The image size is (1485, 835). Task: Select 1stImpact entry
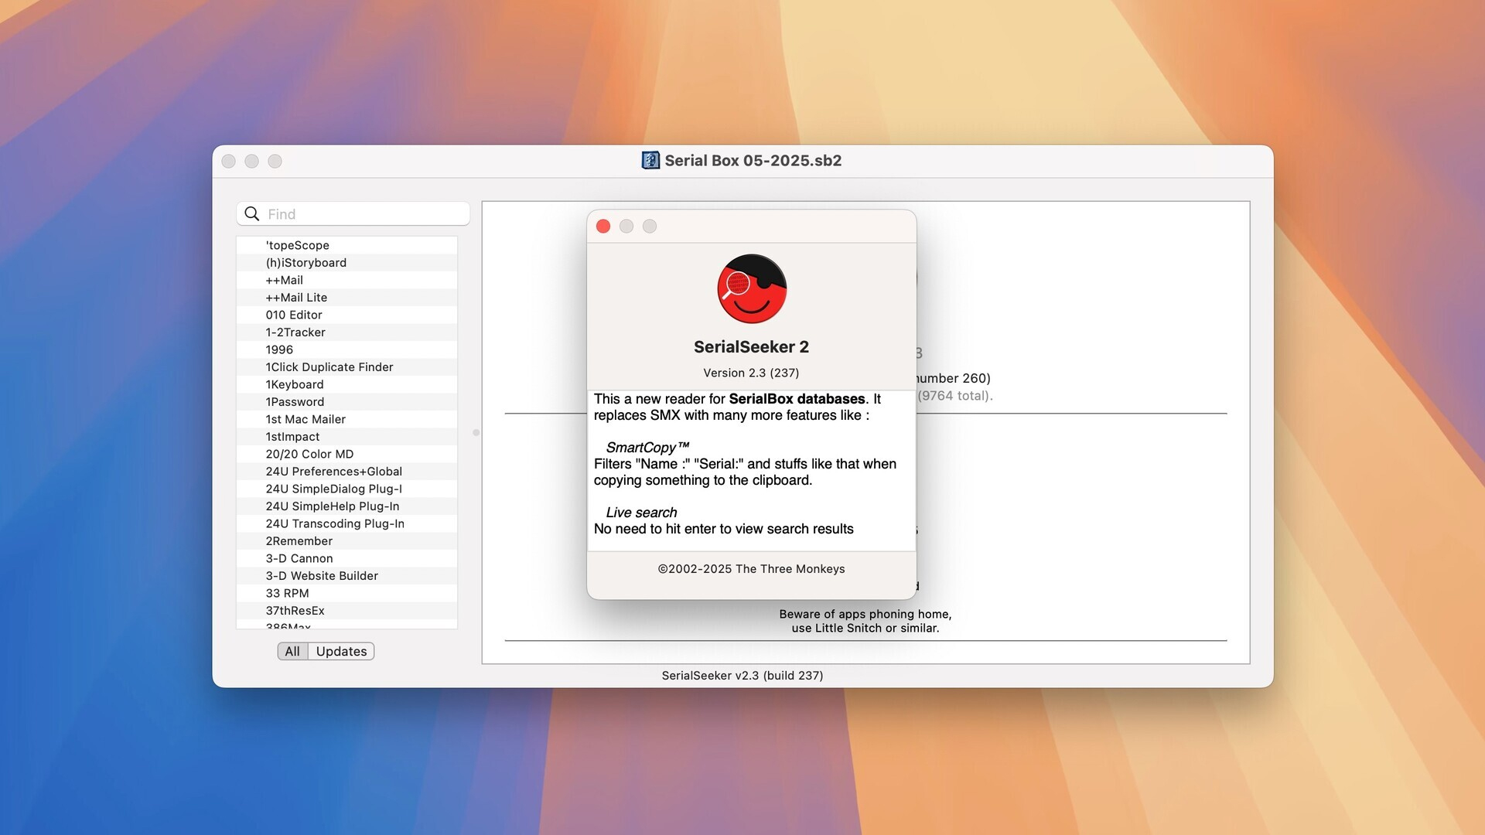[x=346, y=437]
